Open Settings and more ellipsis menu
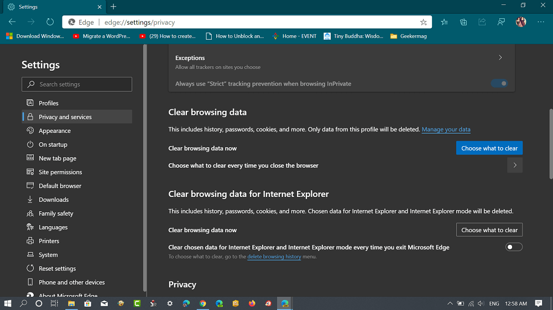Image resolution: width=553 pixels, height=310 pixels. [x=541, y=22]
